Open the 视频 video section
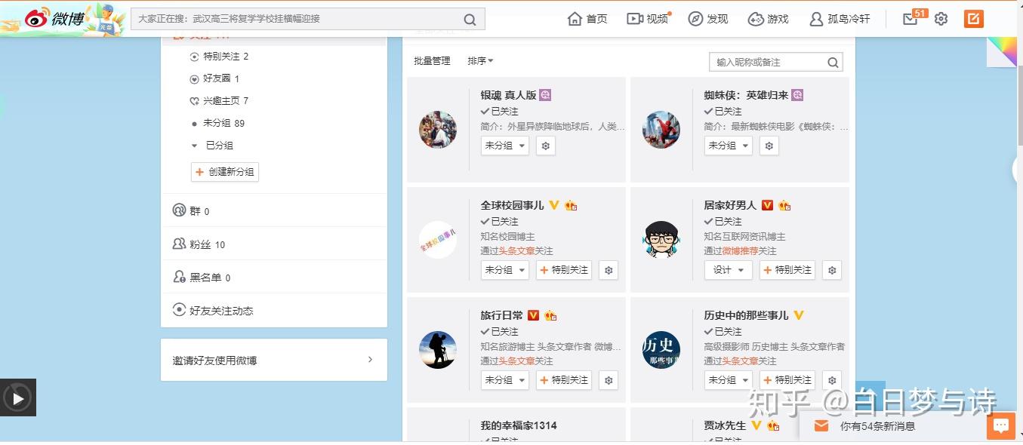 (648, 19)
